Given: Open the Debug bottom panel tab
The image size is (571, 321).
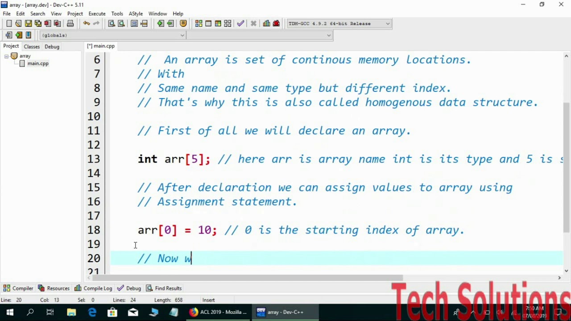Looking at the screenshot, I should pos(129,288).
